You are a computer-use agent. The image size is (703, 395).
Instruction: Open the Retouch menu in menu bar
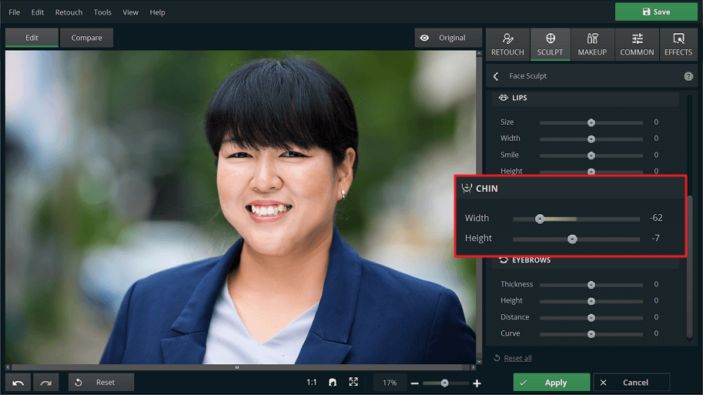69,12
